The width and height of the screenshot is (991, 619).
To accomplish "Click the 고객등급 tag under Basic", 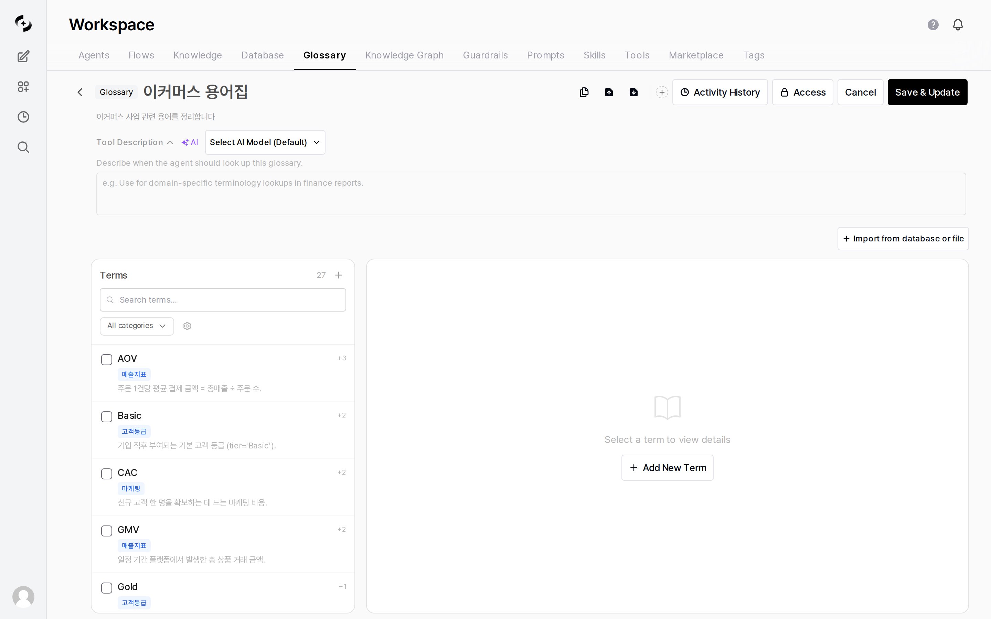I will 134,432.
